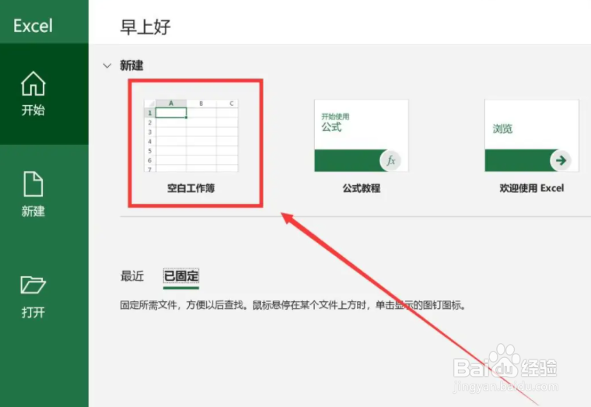The height and width of the screenshot is (407, 591).
Task: Choose the blank workbook (空白工作簿) thumbnail
Action: click(x=191, y=135)
